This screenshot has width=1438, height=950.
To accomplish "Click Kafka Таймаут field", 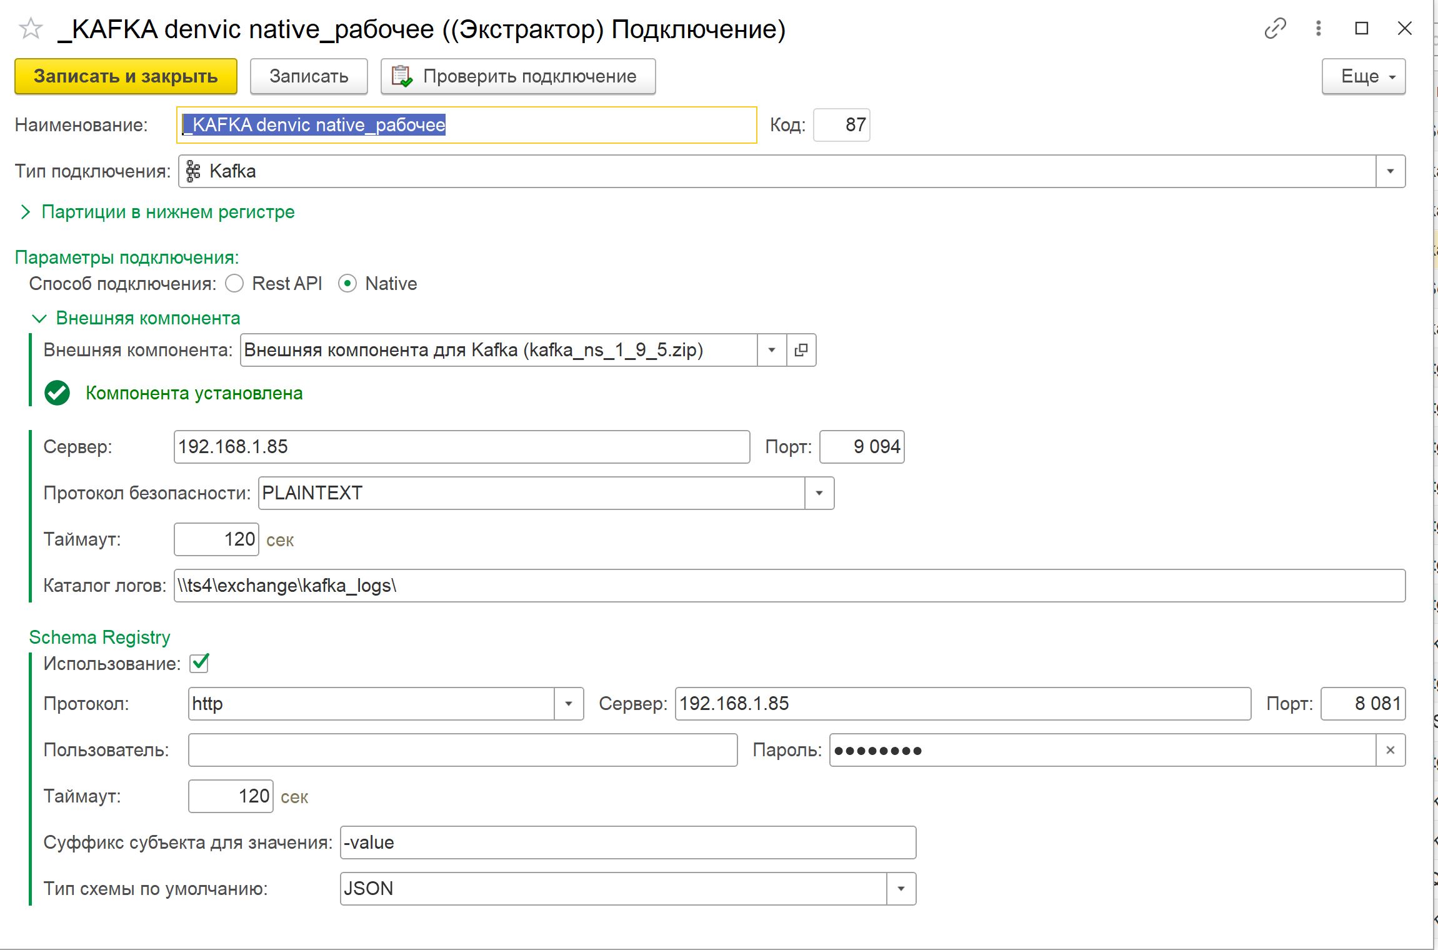I will tap(216, 539).
